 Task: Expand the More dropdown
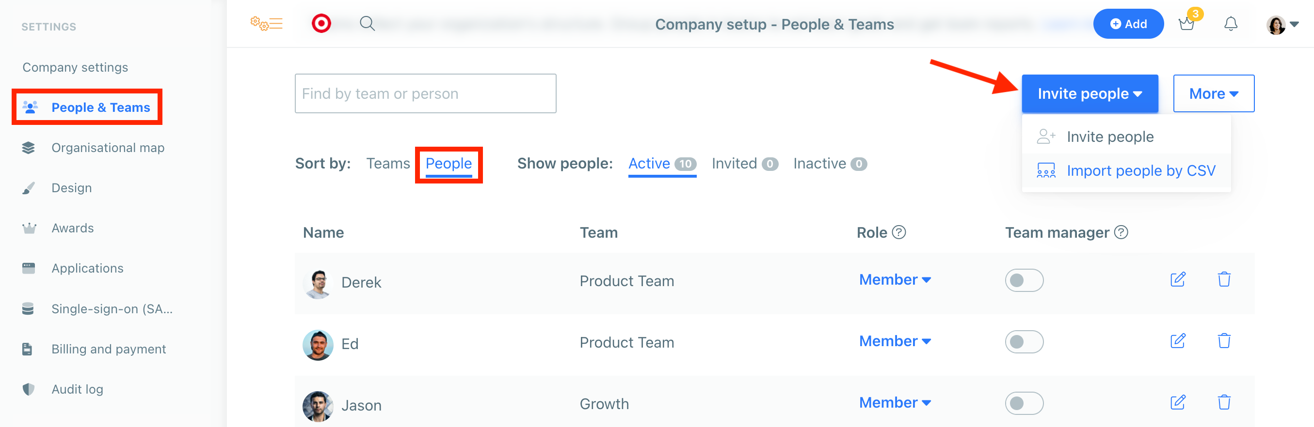pos(1214,93)
